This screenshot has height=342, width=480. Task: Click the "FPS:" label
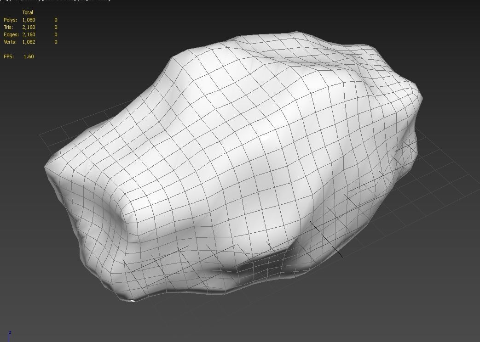click(x=9, y=56)
